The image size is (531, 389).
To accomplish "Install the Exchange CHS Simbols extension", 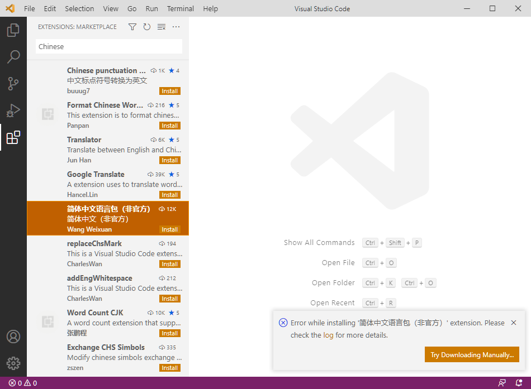I will pyautogui.click(x=170, y=368).
